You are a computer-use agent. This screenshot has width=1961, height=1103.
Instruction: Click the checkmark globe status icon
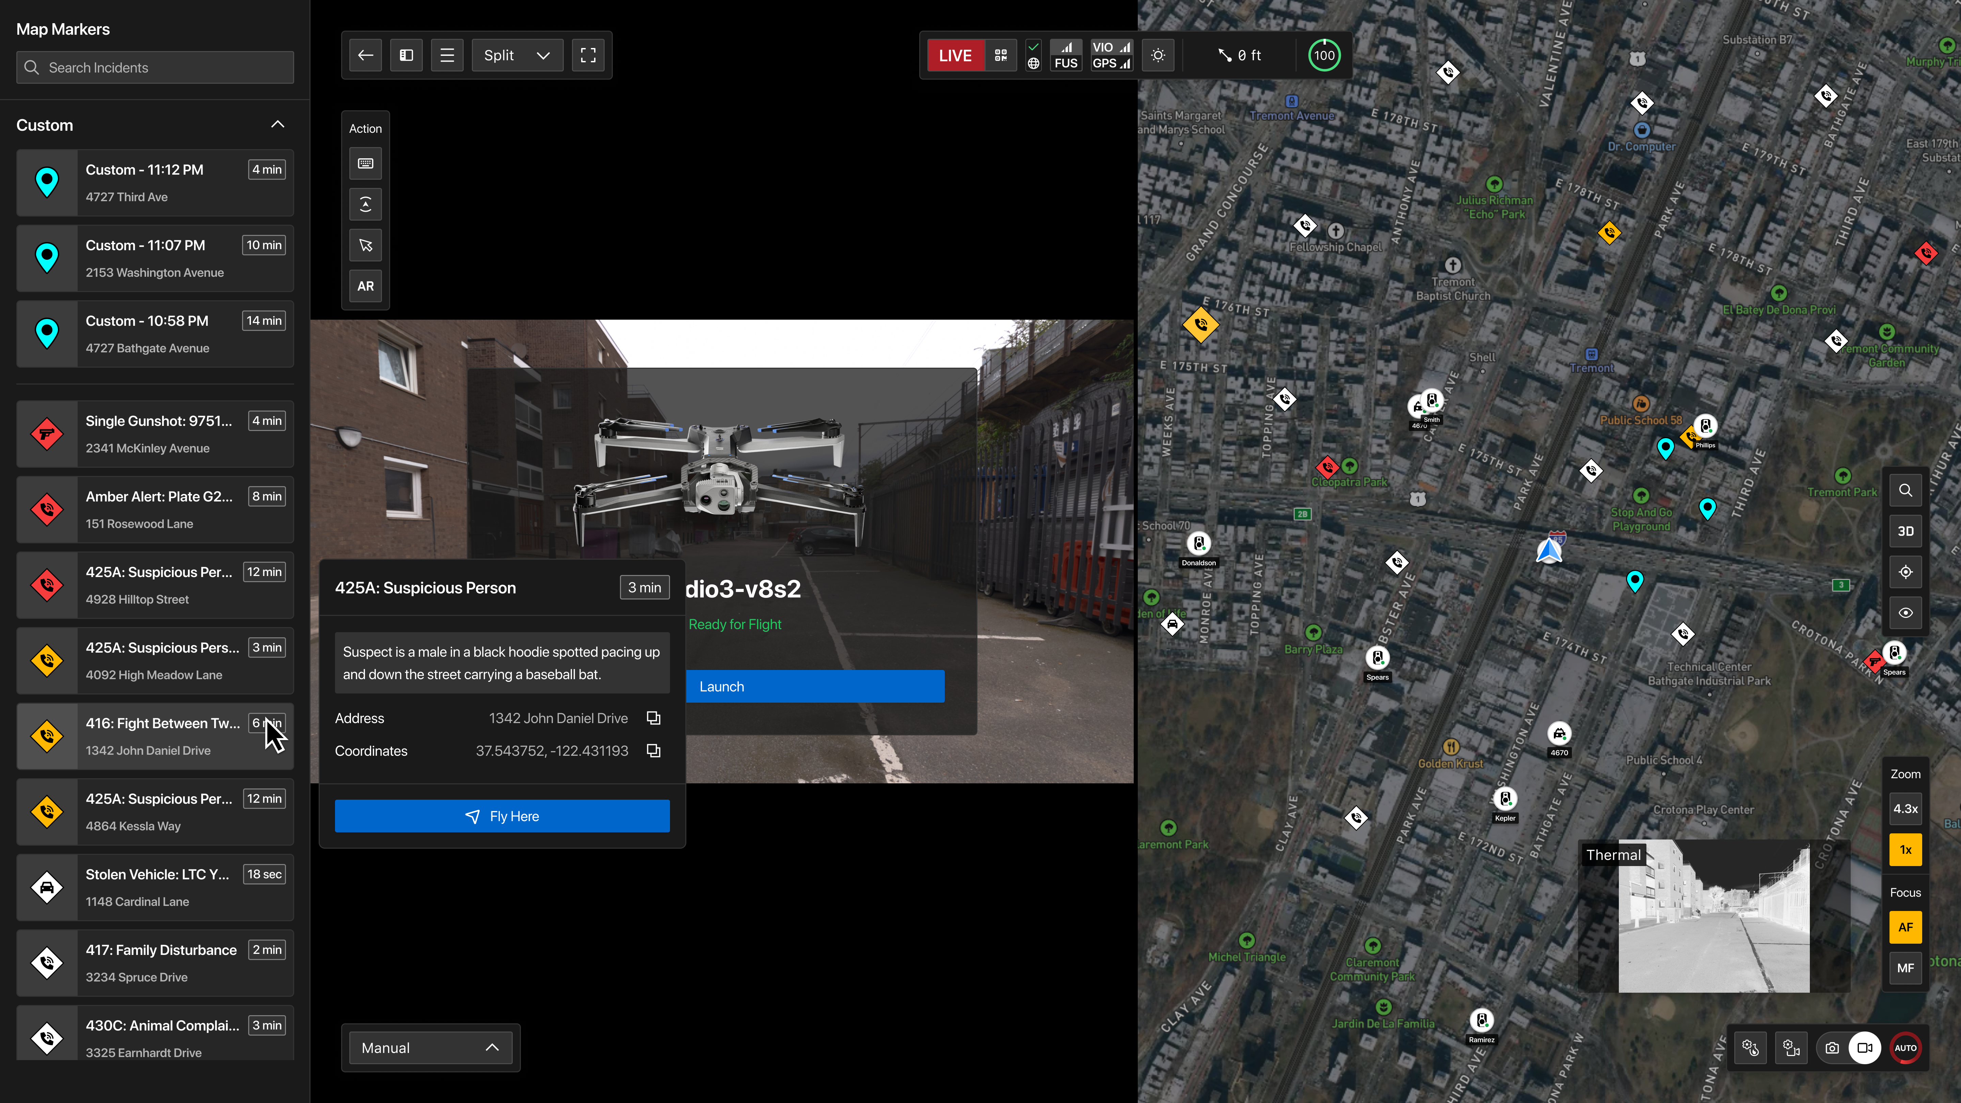(1033, 55)
